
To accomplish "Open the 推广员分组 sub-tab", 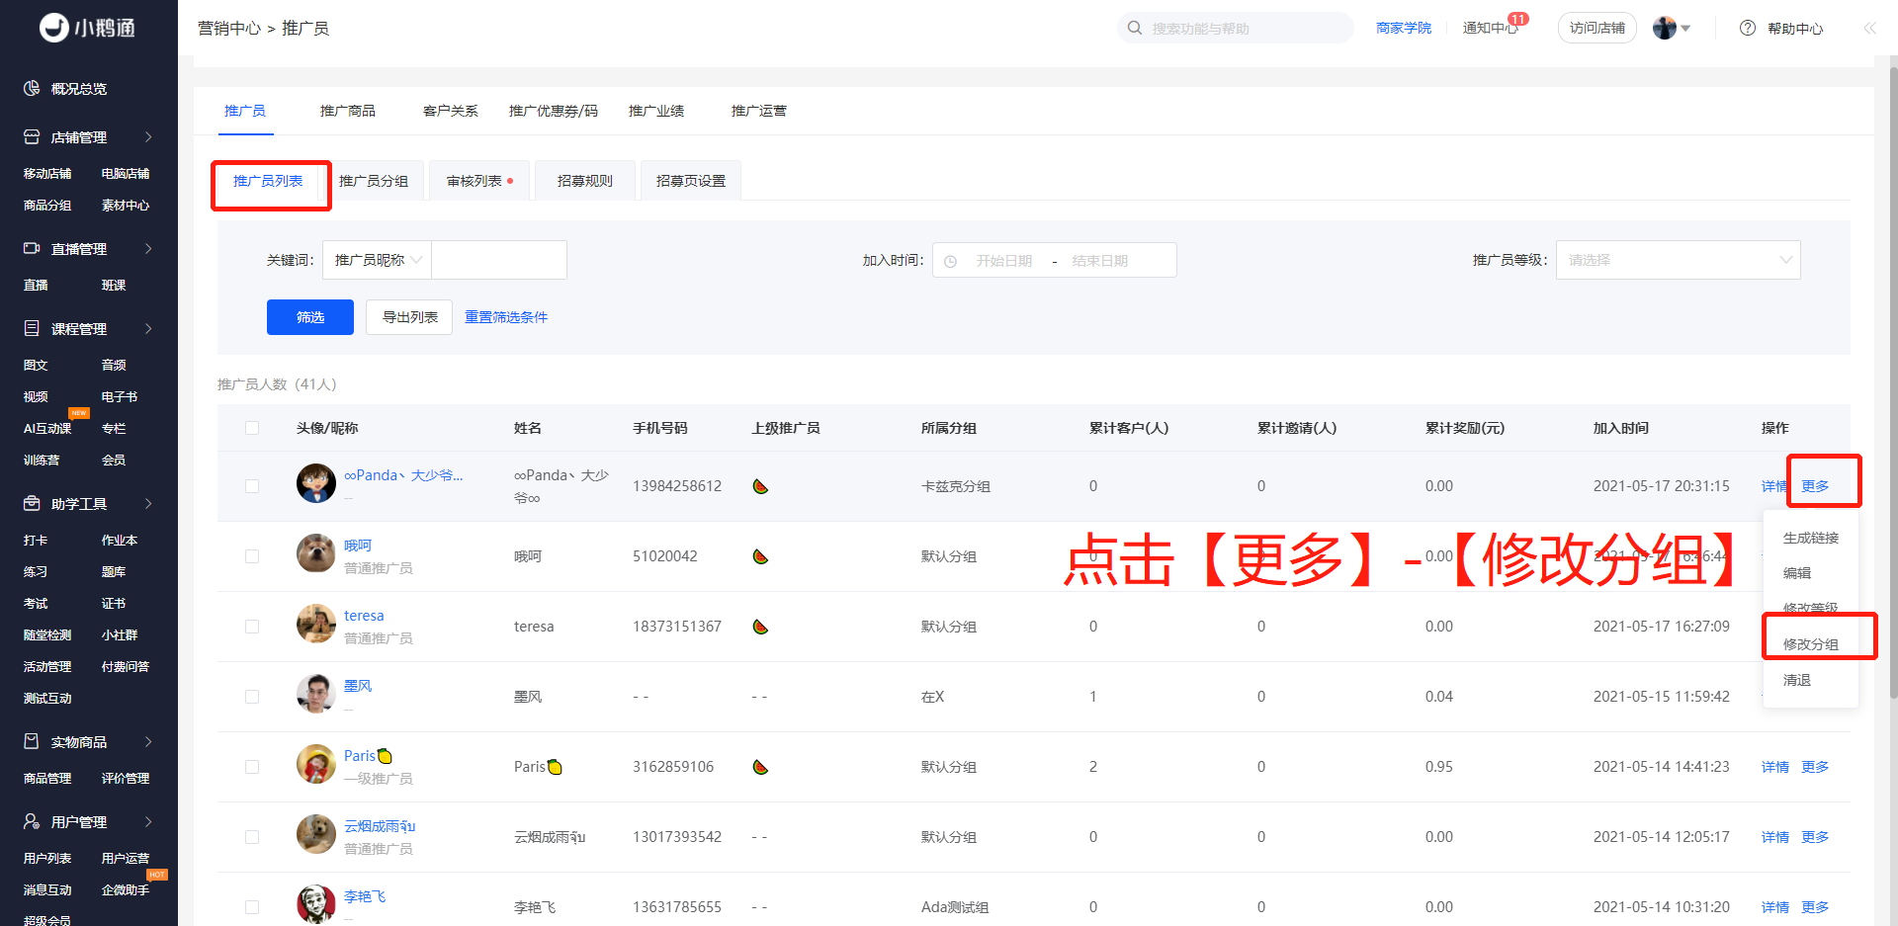I will [374, 181].
